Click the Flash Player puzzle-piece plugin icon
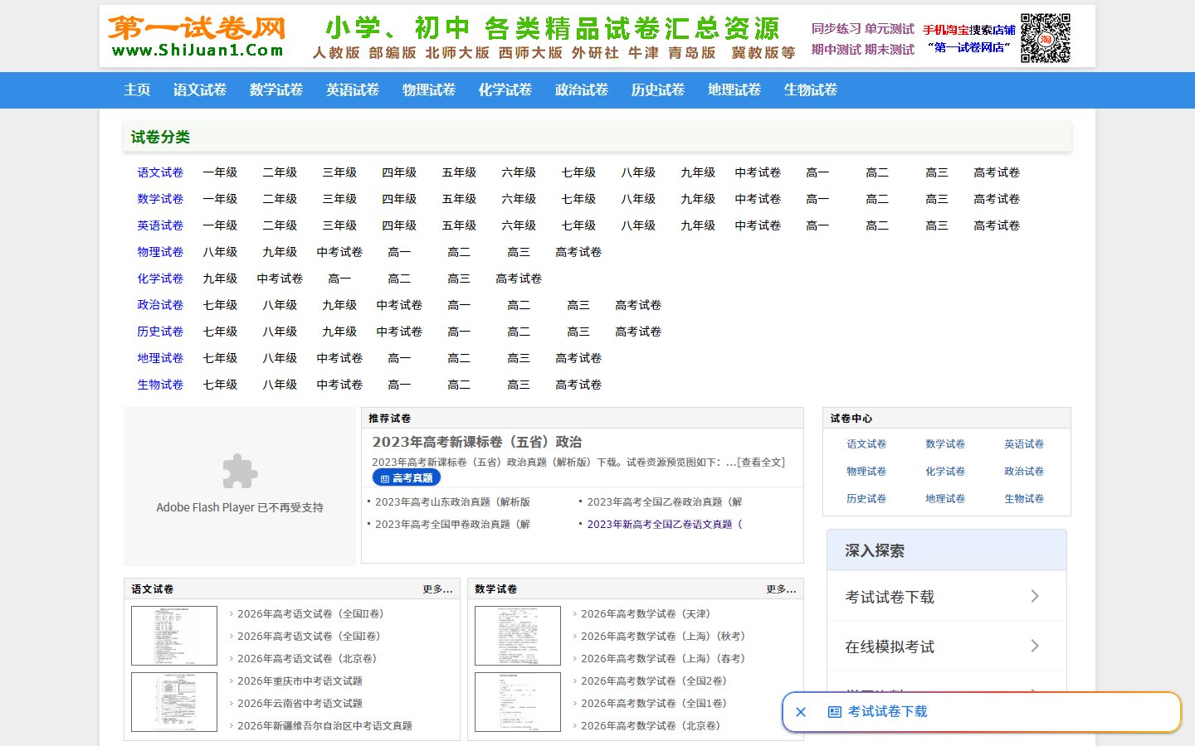Screen dimensions: 1195x746 (x=240, y=472)
